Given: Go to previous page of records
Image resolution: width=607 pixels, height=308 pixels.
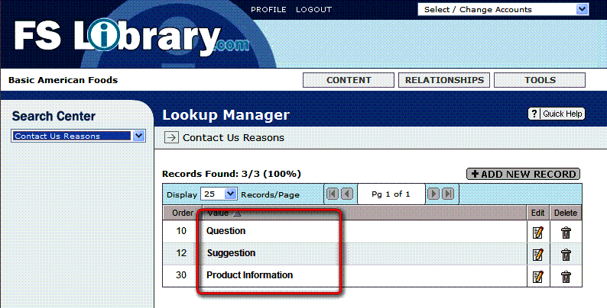Looking at the screenshot, I should coord(346,194).
